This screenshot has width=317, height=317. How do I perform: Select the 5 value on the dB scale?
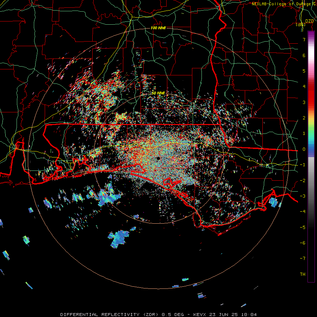[304, 71]
